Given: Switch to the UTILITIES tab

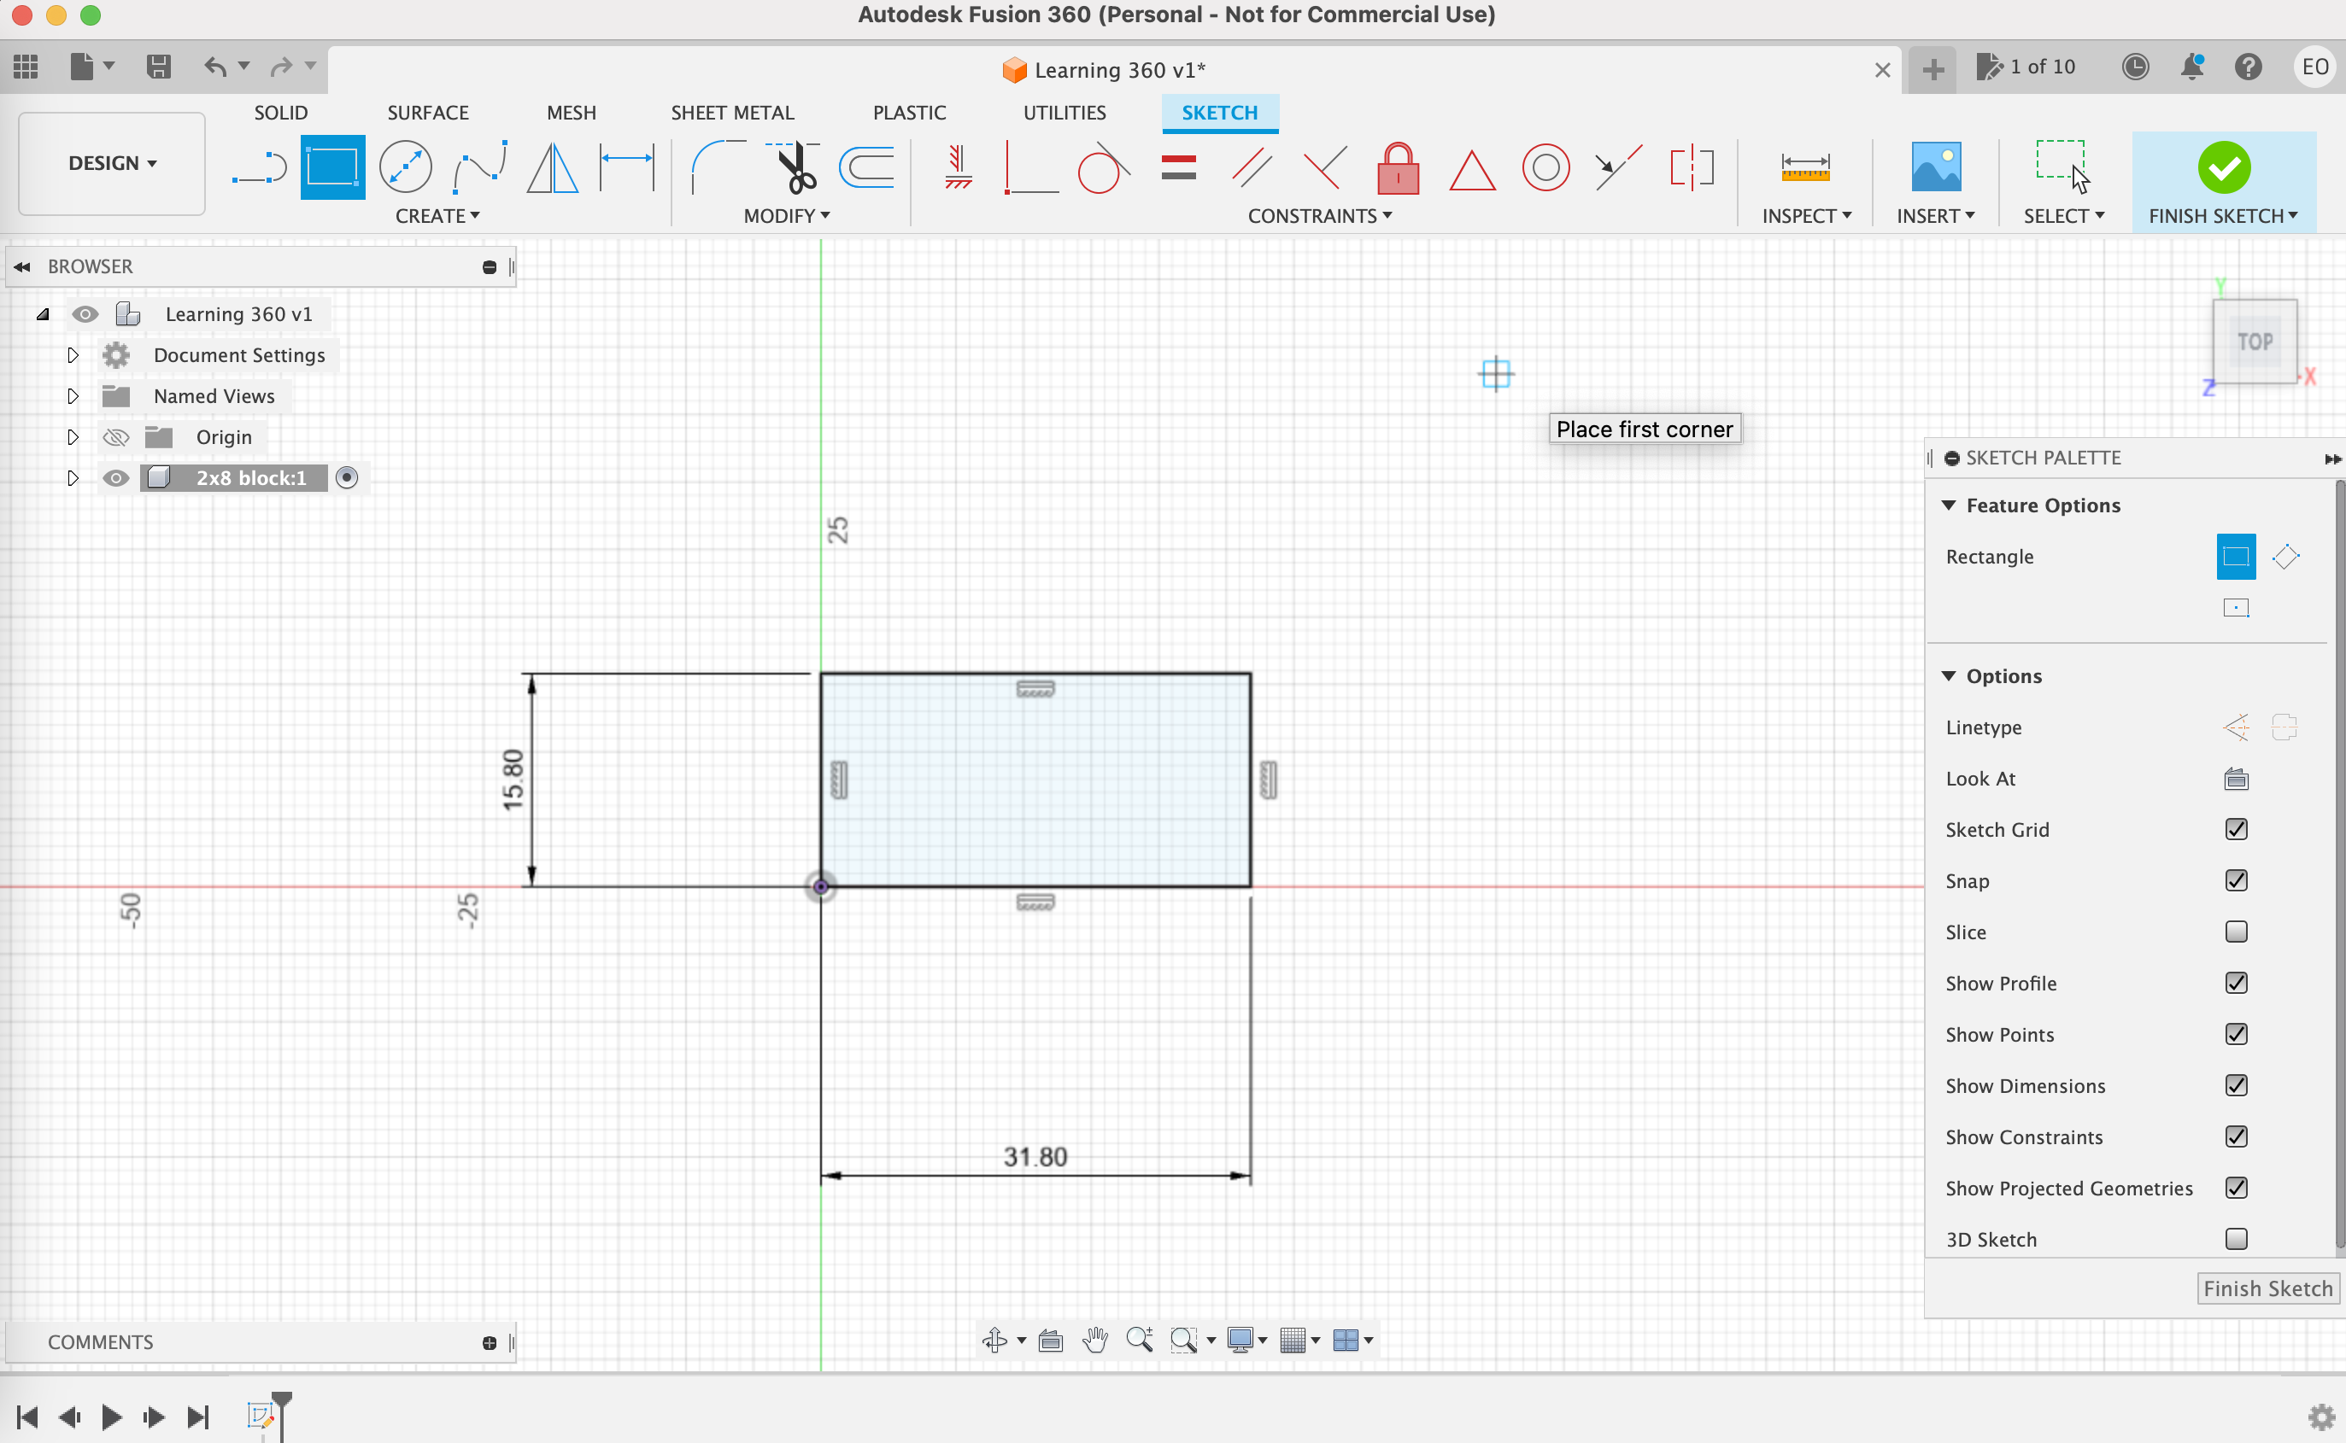Looking at the screenshot, I should (1064, 113).
